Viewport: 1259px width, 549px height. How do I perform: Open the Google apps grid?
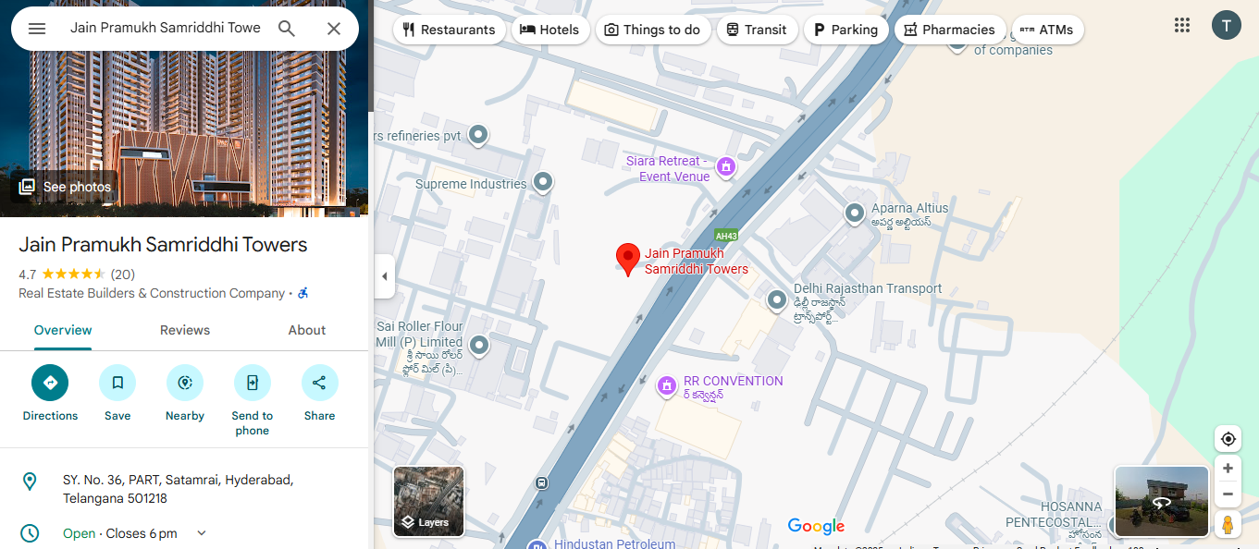[1182, 25]
